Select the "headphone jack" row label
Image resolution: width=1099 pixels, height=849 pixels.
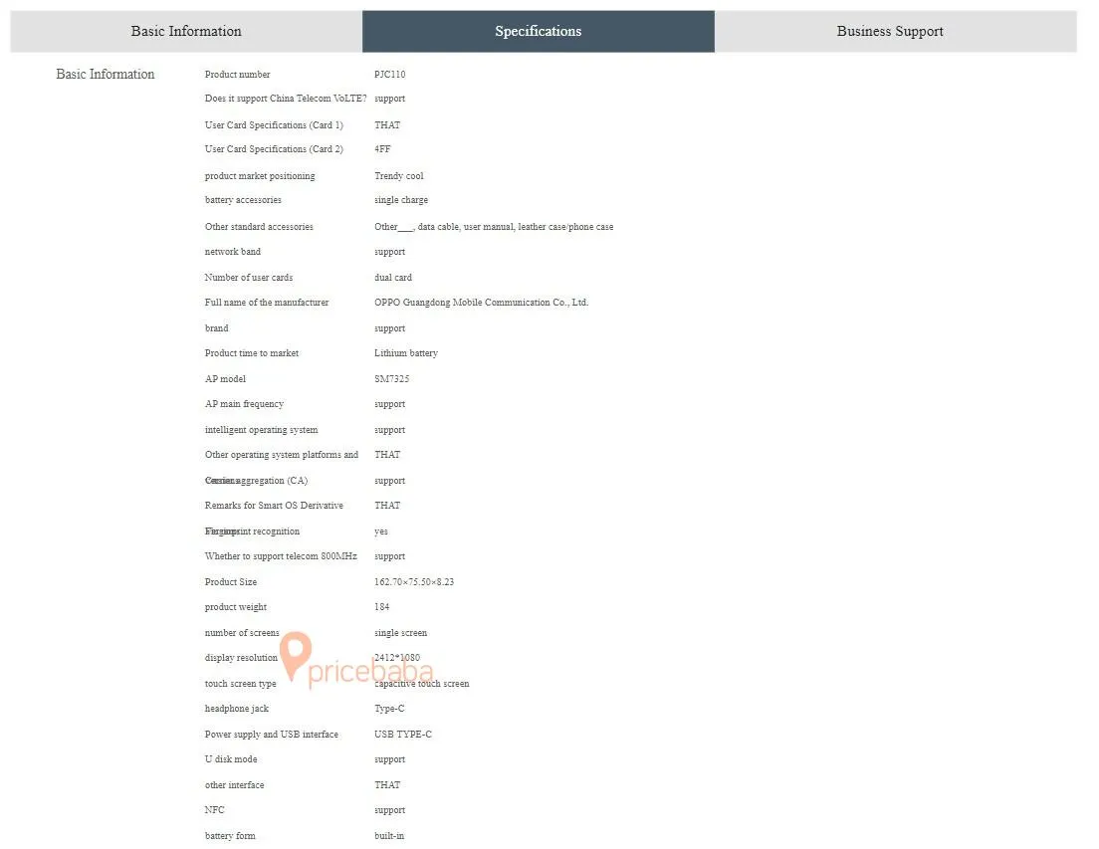tap(236, 709)
